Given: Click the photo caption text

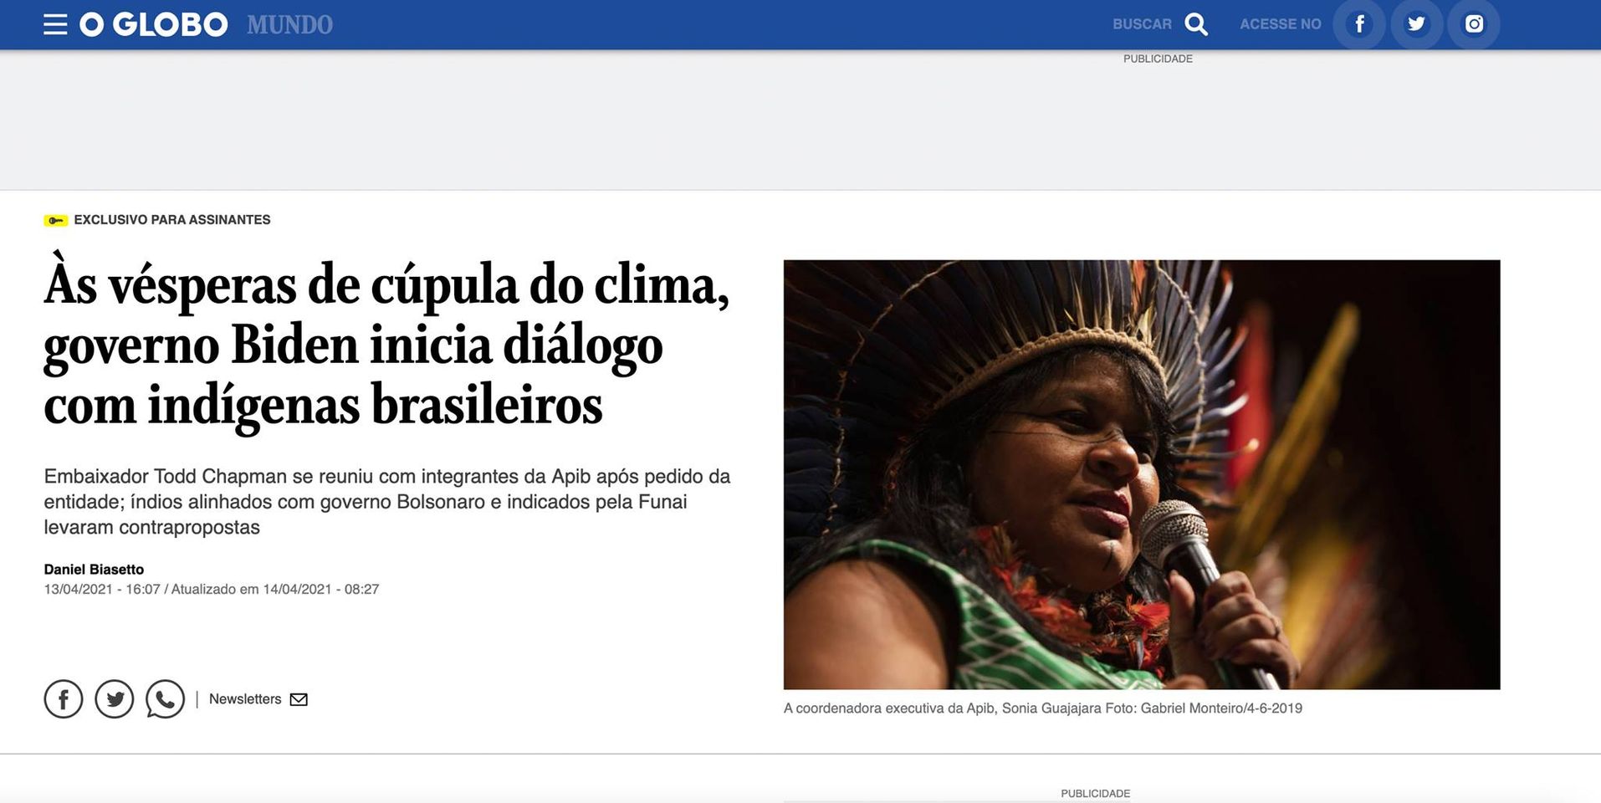Looking at the screenshot, I should tap(1043, 708).
